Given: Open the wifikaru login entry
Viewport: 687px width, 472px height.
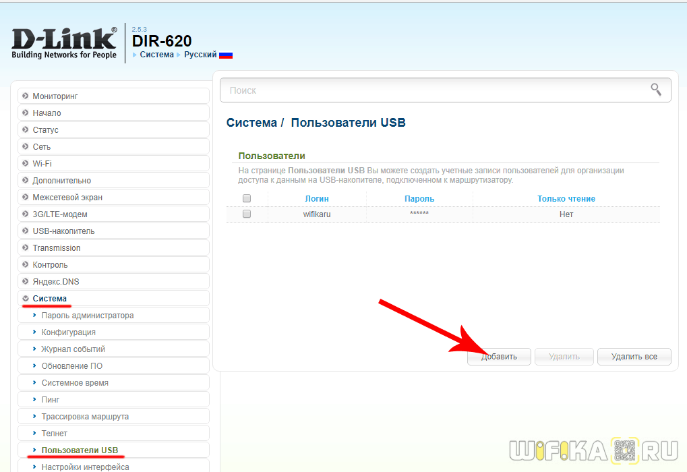Looking at the screenshot, I should click(x=317, y=214).
